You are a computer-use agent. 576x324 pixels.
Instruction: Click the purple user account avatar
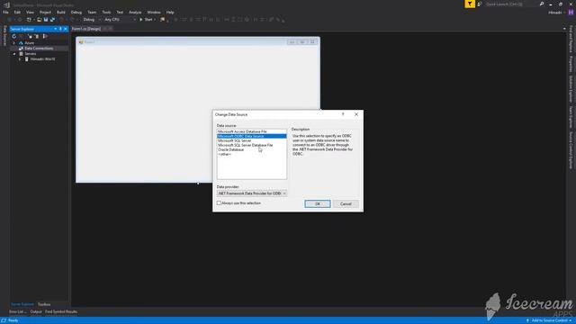click(571, 12)
